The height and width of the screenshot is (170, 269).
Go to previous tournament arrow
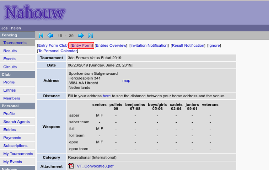pos(50,35)
